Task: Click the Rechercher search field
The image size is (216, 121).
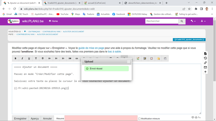Action: tap(161, 21)
